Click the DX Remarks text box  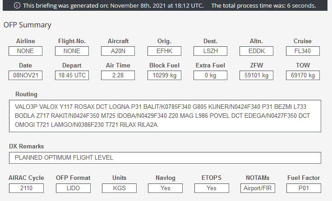pyautogui.click(x=165, y=158)
